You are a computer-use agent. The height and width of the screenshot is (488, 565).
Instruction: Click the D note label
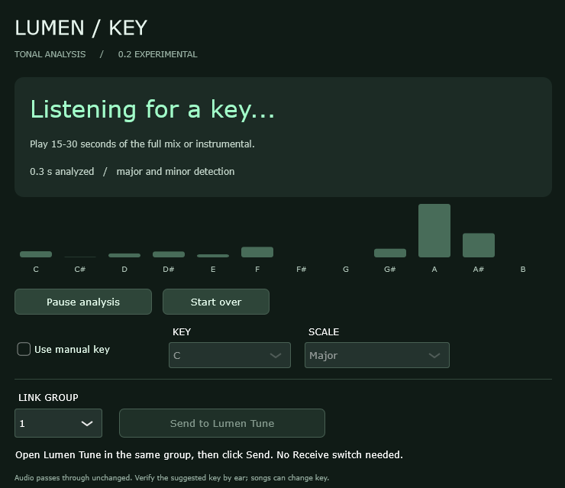pos(124,270)
